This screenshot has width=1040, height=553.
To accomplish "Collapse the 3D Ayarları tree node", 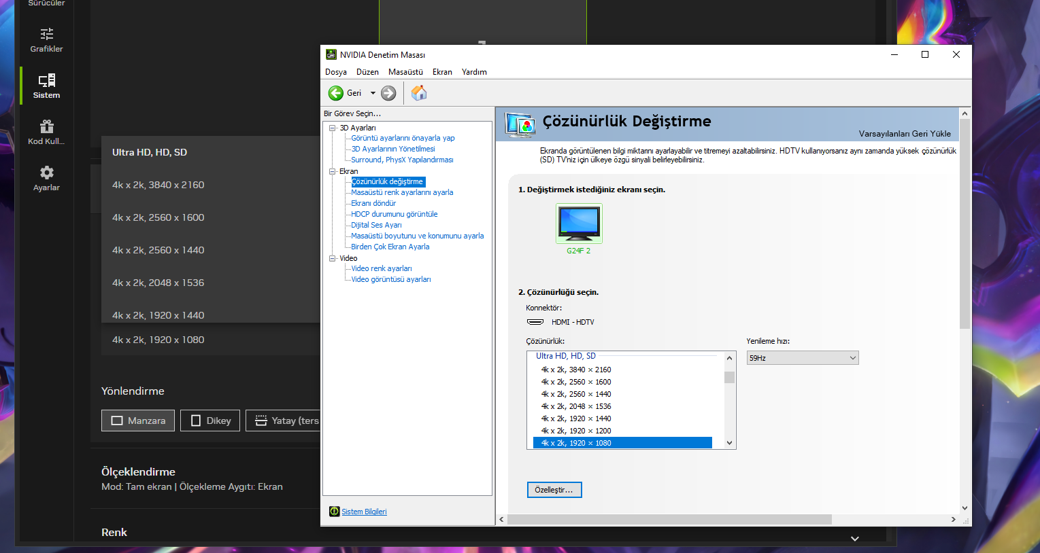I will 333,128.
